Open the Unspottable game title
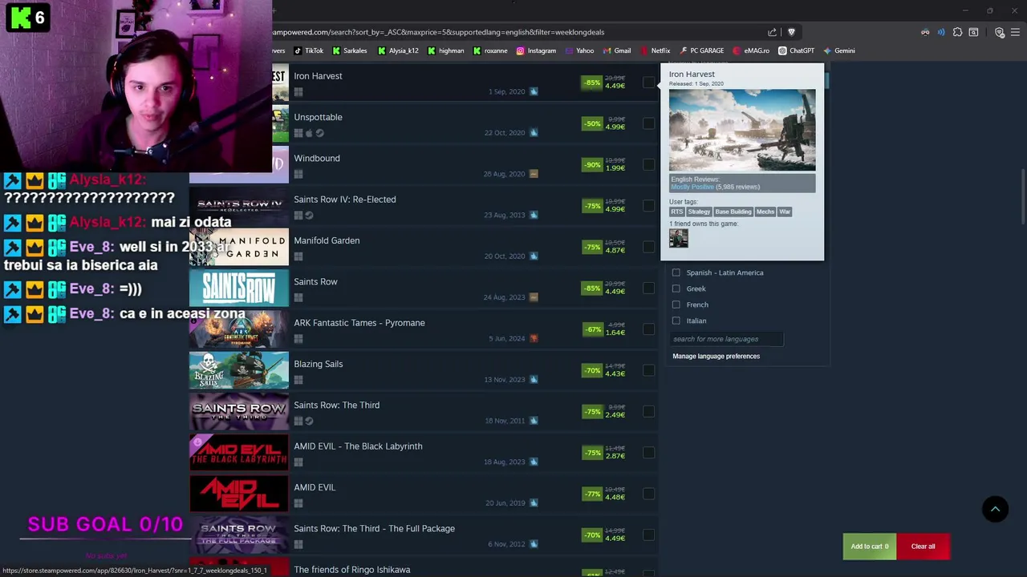Screen dimensions: 1027x577 pos(318,117)
